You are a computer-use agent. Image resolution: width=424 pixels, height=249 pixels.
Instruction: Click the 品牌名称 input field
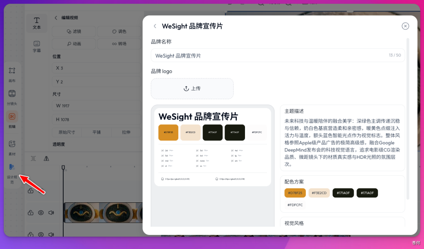click(278, 55)
